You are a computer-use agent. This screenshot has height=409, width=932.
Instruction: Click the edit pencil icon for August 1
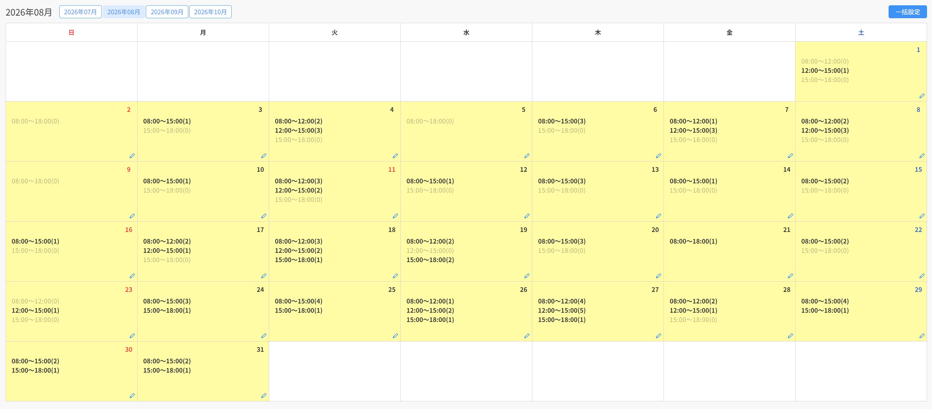[x=921, y=96]
